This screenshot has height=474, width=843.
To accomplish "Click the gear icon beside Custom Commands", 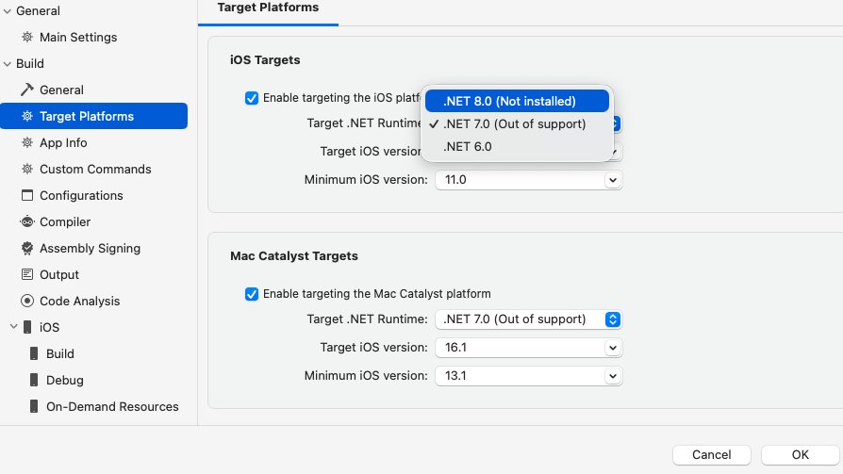I will coord(27,170).
